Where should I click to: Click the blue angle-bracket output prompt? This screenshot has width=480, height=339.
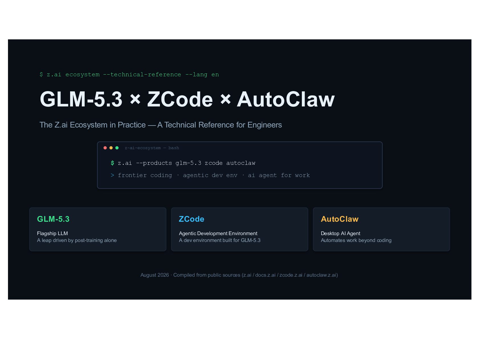[112, 175]
